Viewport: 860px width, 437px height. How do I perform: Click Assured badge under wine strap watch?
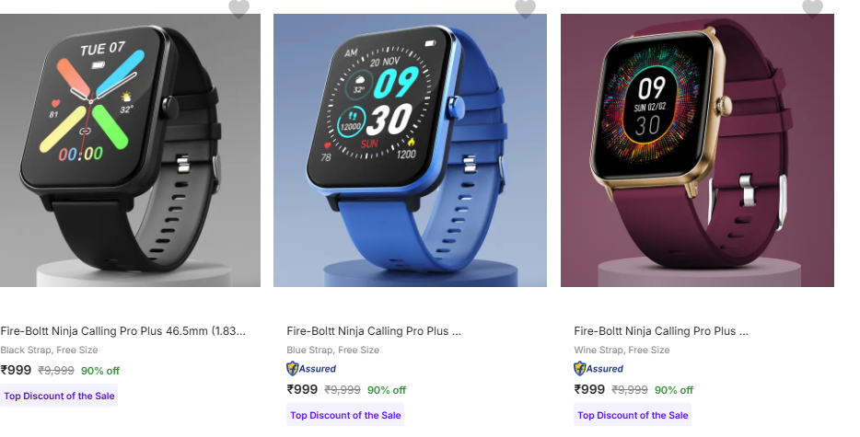point(599,369)
